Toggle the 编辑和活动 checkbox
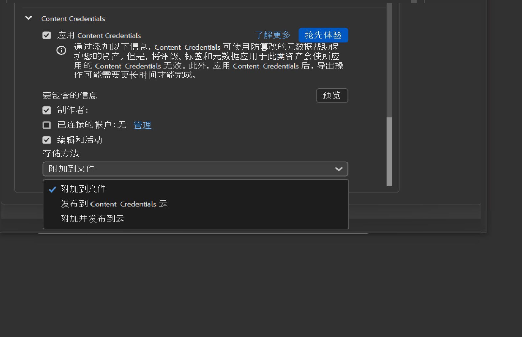522x337 pixels. [47, 140]
